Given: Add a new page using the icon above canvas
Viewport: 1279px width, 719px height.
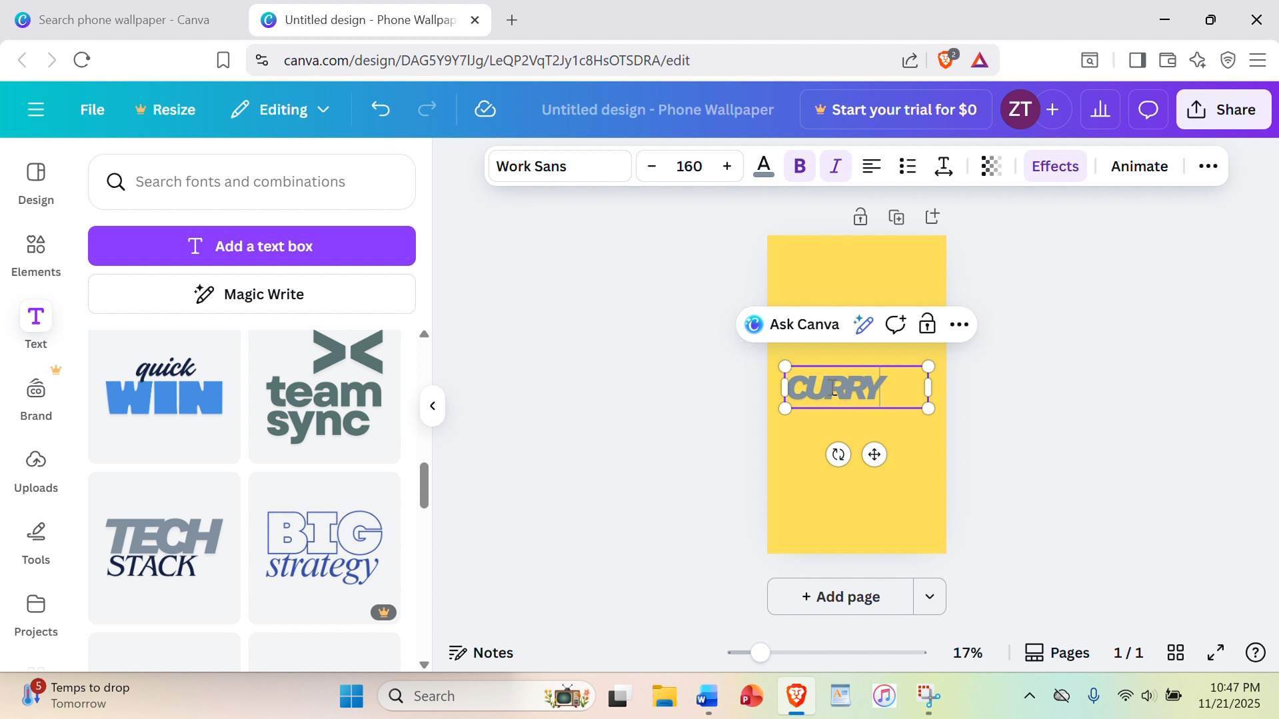Looking at the screenshot, I should point(932,217).
